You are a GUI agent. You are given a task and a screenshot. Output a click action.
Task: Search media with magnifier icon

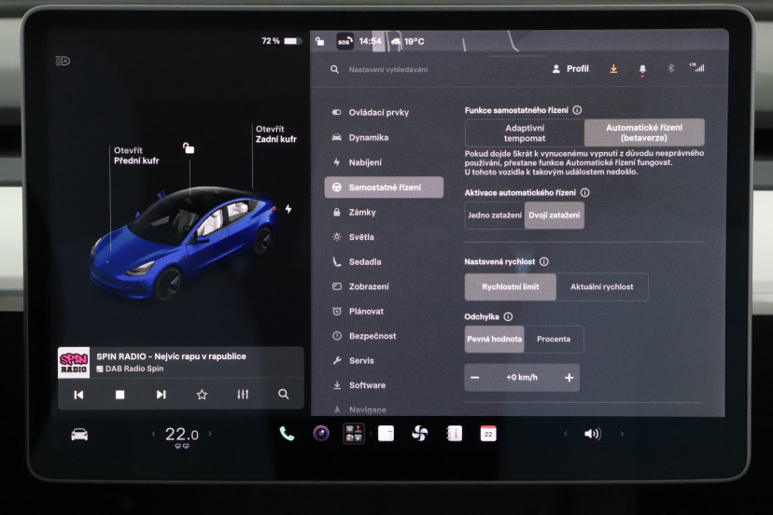284,395
